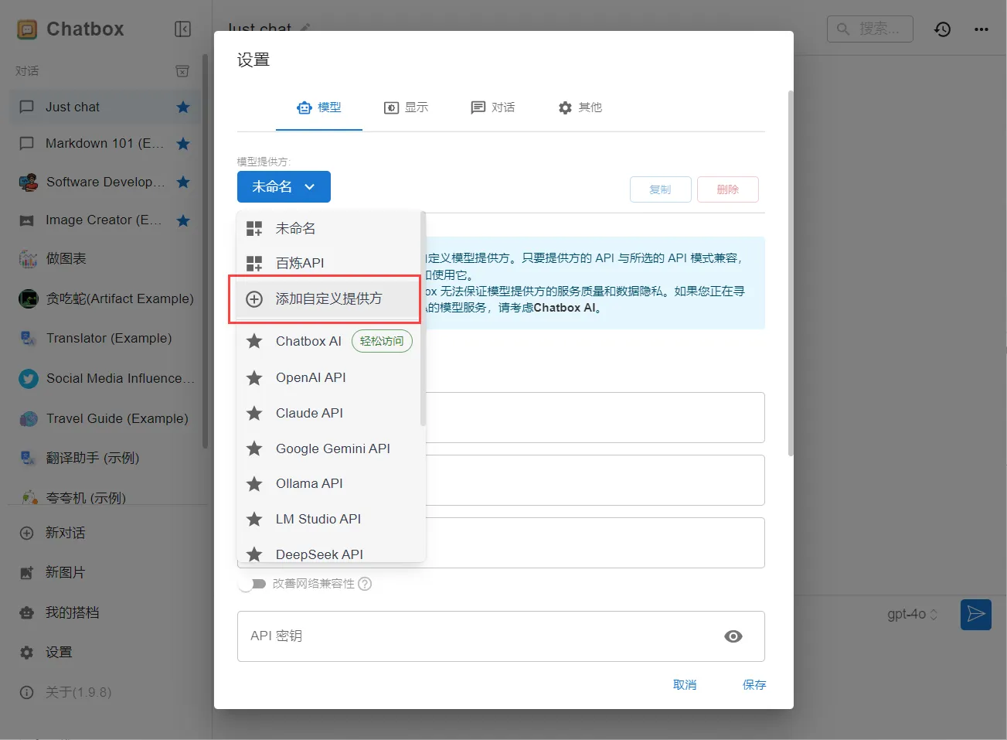This screenshot has width=1007, height=740.
Task: Select OpenAI API provider
Action: [328, 378]
